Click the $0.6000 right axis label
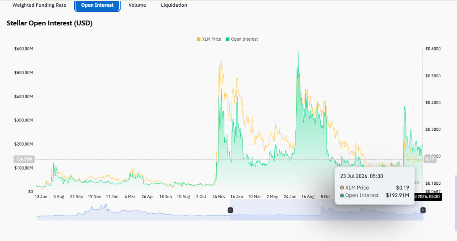Screen dimensions: 457x241 pos(433,49)
